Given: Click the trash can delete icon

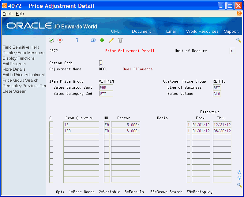Looking at the screenshot, I should point(120,40).
